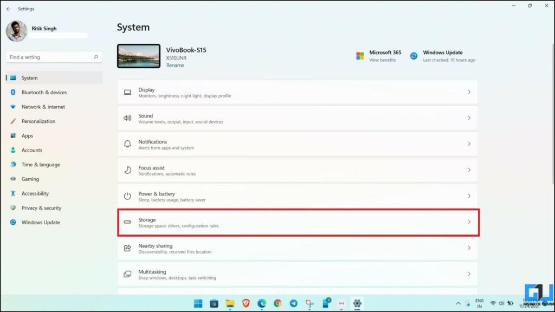
Task: Select the Nearby sharing icon
Action: tap(127, 248)
